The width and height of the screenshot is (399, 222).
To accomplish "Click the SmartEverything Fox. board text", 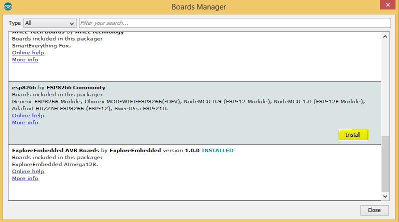I will point(41,46).
